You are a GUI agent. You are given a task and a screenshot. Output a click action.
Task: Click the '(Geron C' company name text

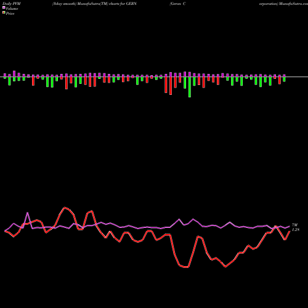click(178, 4)
